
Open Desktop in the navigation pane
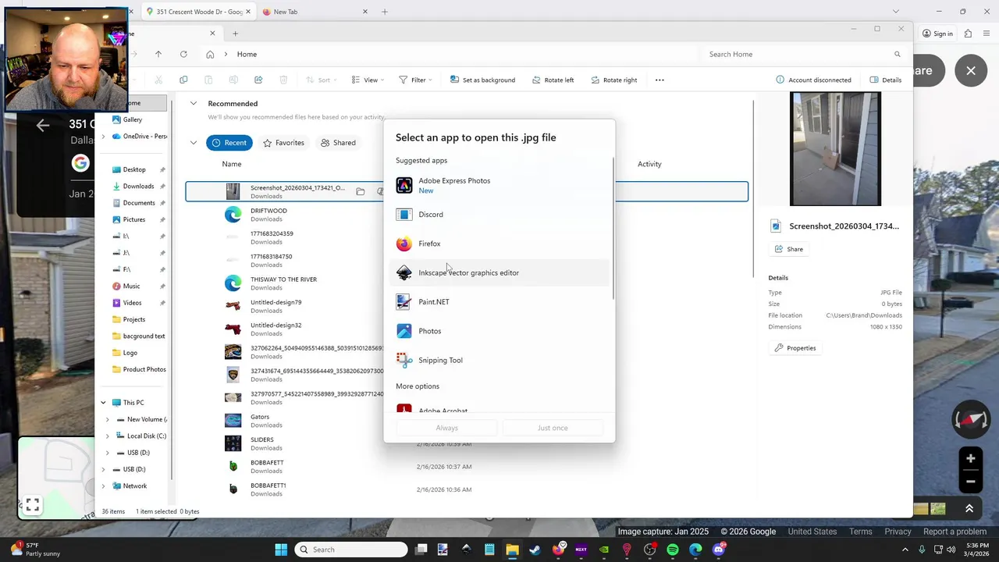[133, 169]
